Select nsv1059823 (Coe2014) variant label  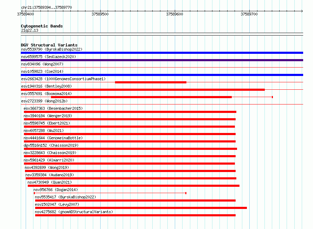pos(42,71)
